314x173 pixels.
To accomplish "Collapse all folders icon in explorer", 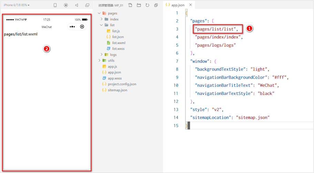I will point(156,5).
